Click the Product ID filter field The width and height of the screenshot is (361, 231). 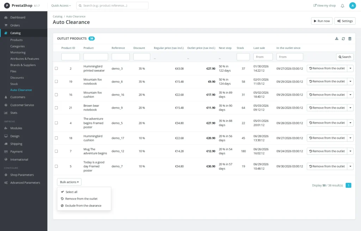click(x=71, y=57)
